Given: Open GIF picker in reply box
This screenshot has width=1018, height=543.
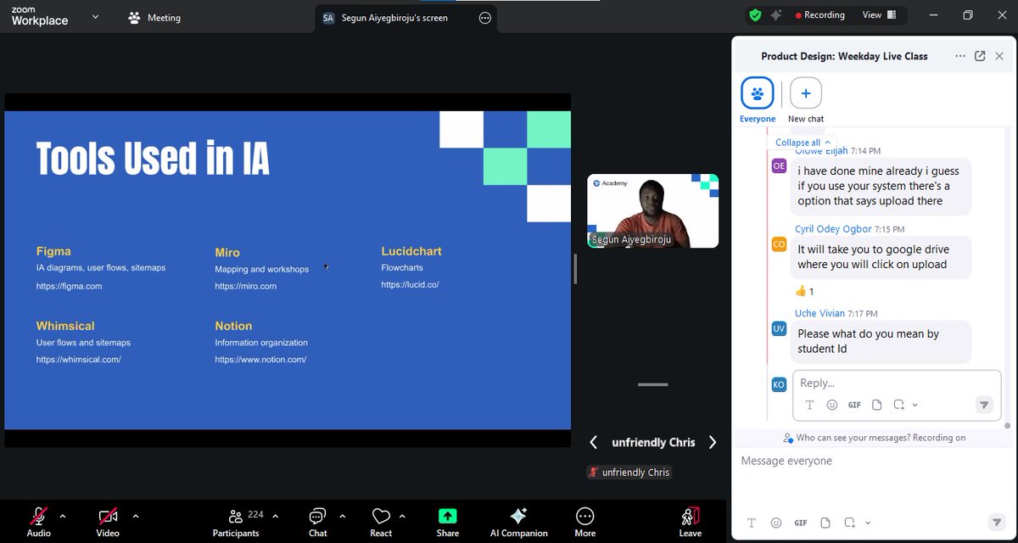Looking at the screenshot, I should click(x=854, y=405).
